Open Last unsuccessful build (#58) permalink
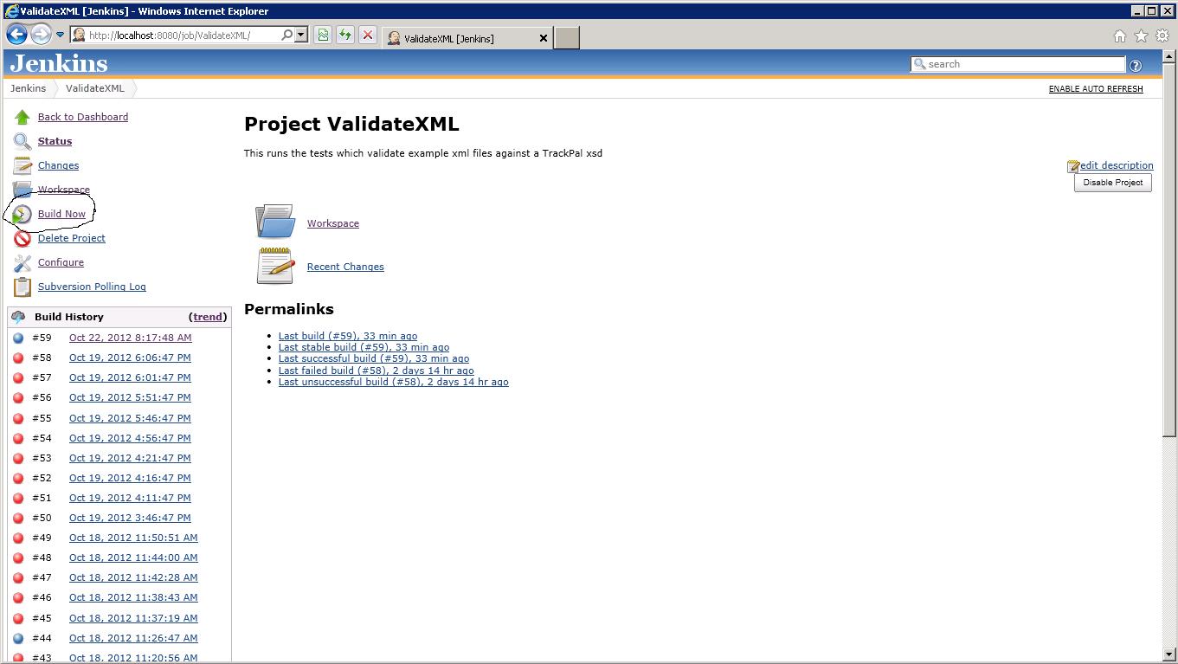Viewport: 1178px width, 664px height. [394, 382]
